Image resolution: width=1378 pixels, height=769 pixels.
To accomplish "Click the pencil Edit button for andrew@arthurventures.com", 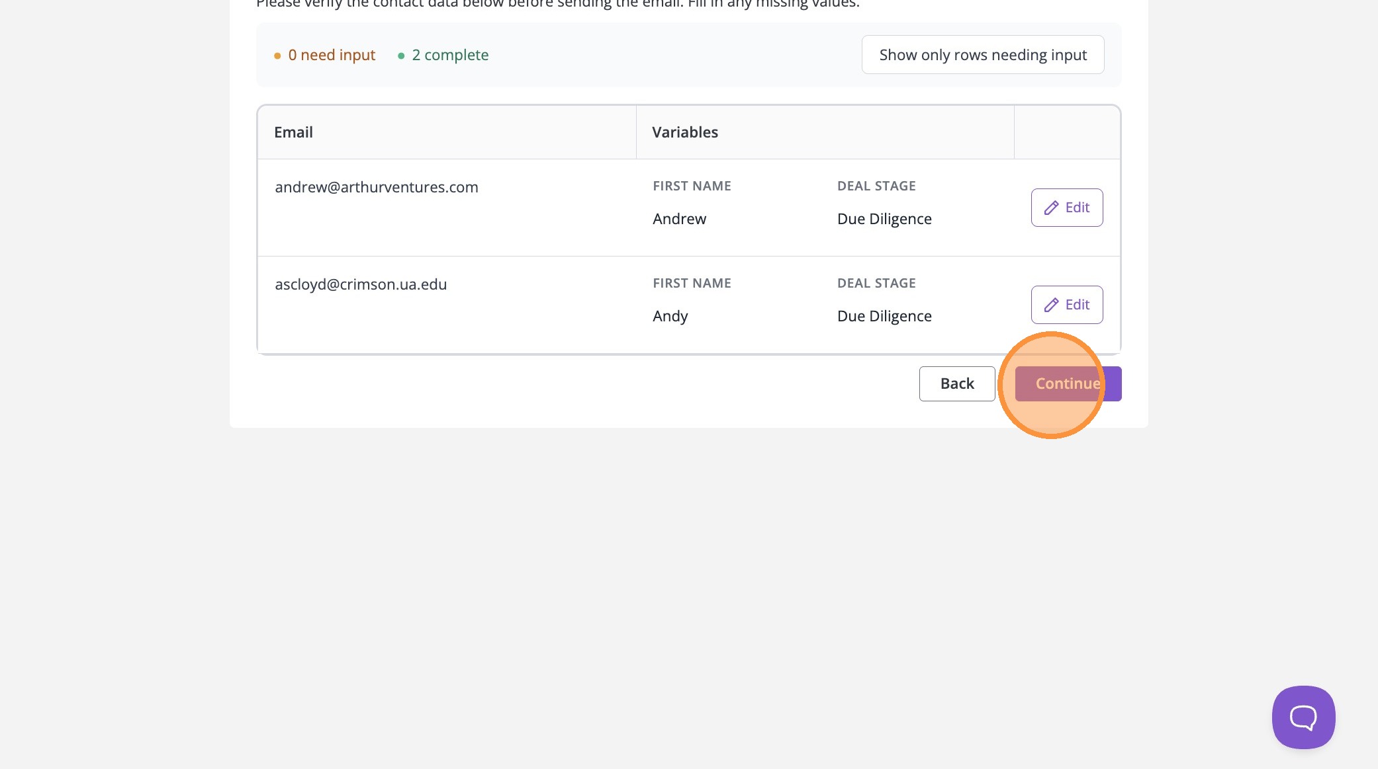I will 1066,208.
